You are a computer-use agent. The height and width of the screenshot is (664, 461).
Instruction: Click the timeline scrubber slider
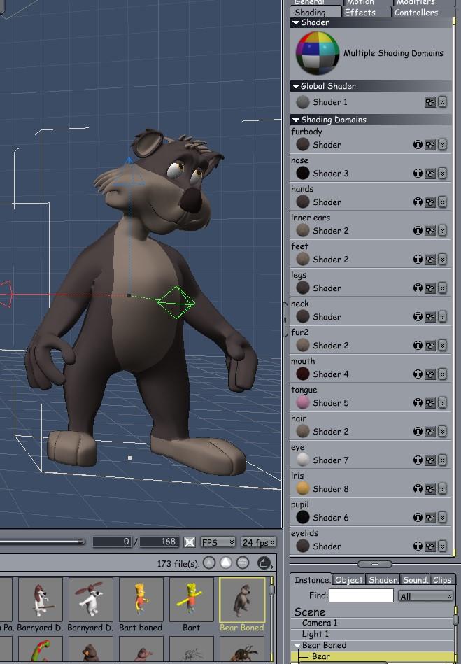point(43,542)
